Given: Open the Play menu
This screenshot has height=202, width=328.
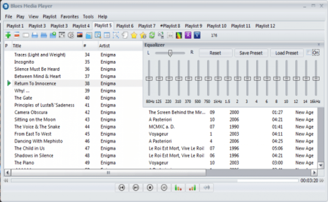Looking at the screenshot, I should pos(21,17).
